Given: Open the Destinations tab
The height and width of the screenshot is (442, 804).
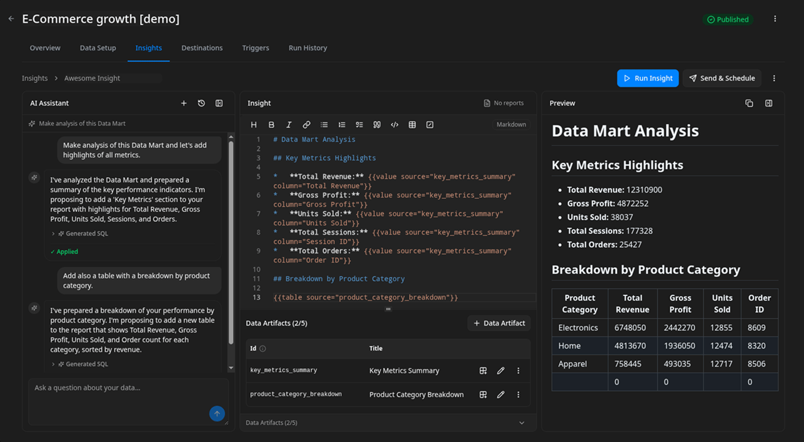Looking at the screenshot, I should (202, 48).
